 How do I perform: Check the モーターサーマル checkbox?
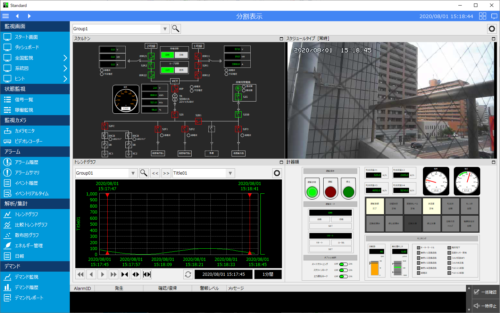tap(419, 248)
